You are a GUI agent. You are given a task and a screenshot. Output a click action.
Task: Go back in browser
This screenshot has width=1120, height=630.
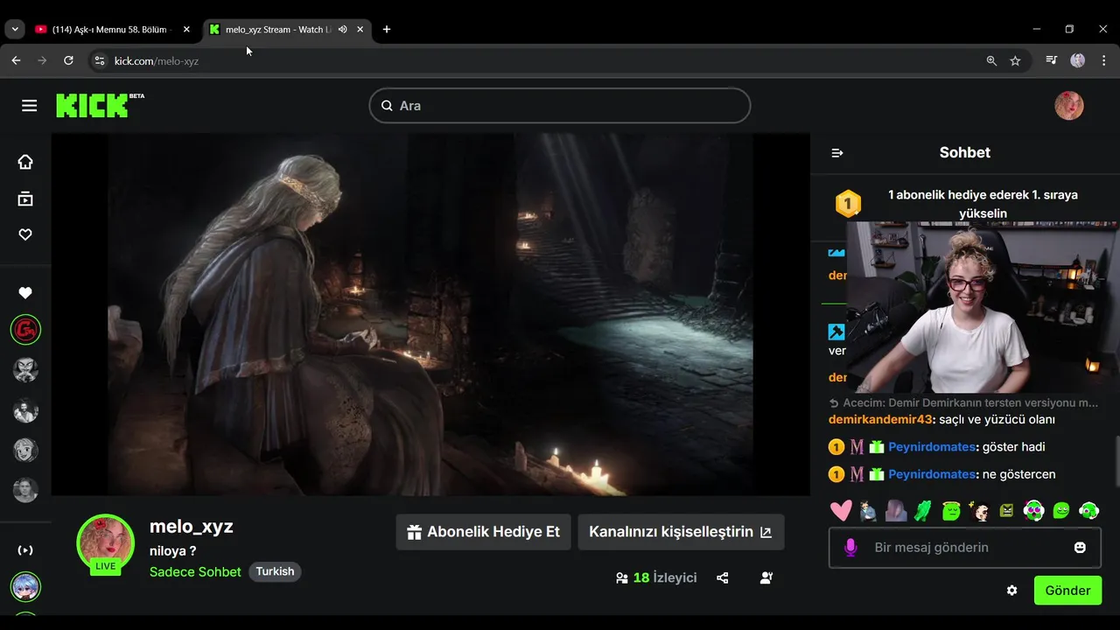point(16,60)
